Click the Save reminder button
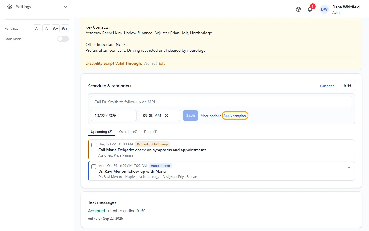The width and height of the screenshot is (369, 231). coord(190,115)
